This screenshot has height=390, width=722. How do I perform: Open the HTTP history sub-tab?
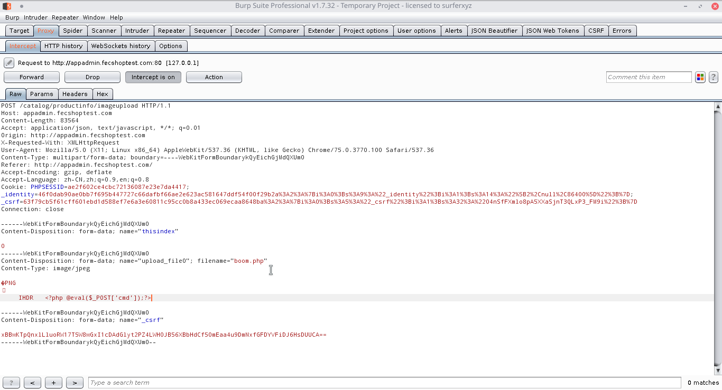pyautogui.click(x=63, y=46)
